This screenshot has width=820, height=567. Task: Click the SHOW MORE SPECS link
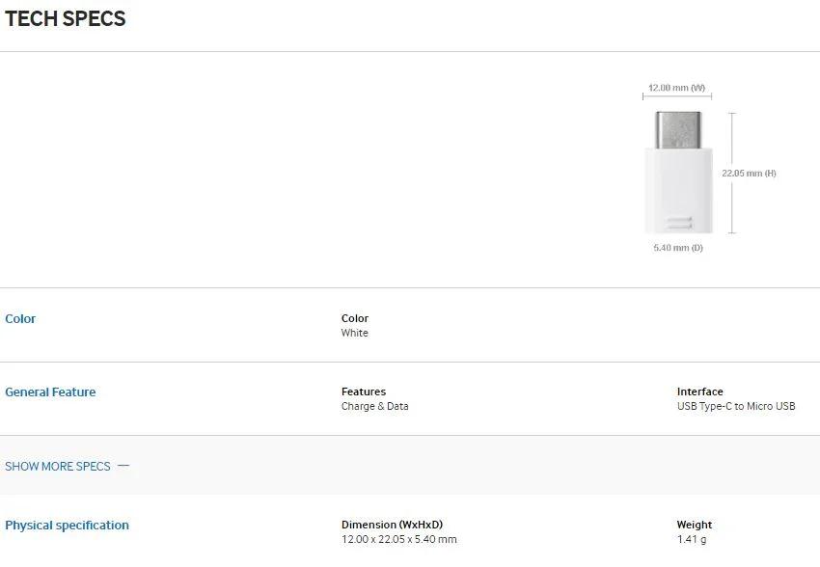pos(58,467)
